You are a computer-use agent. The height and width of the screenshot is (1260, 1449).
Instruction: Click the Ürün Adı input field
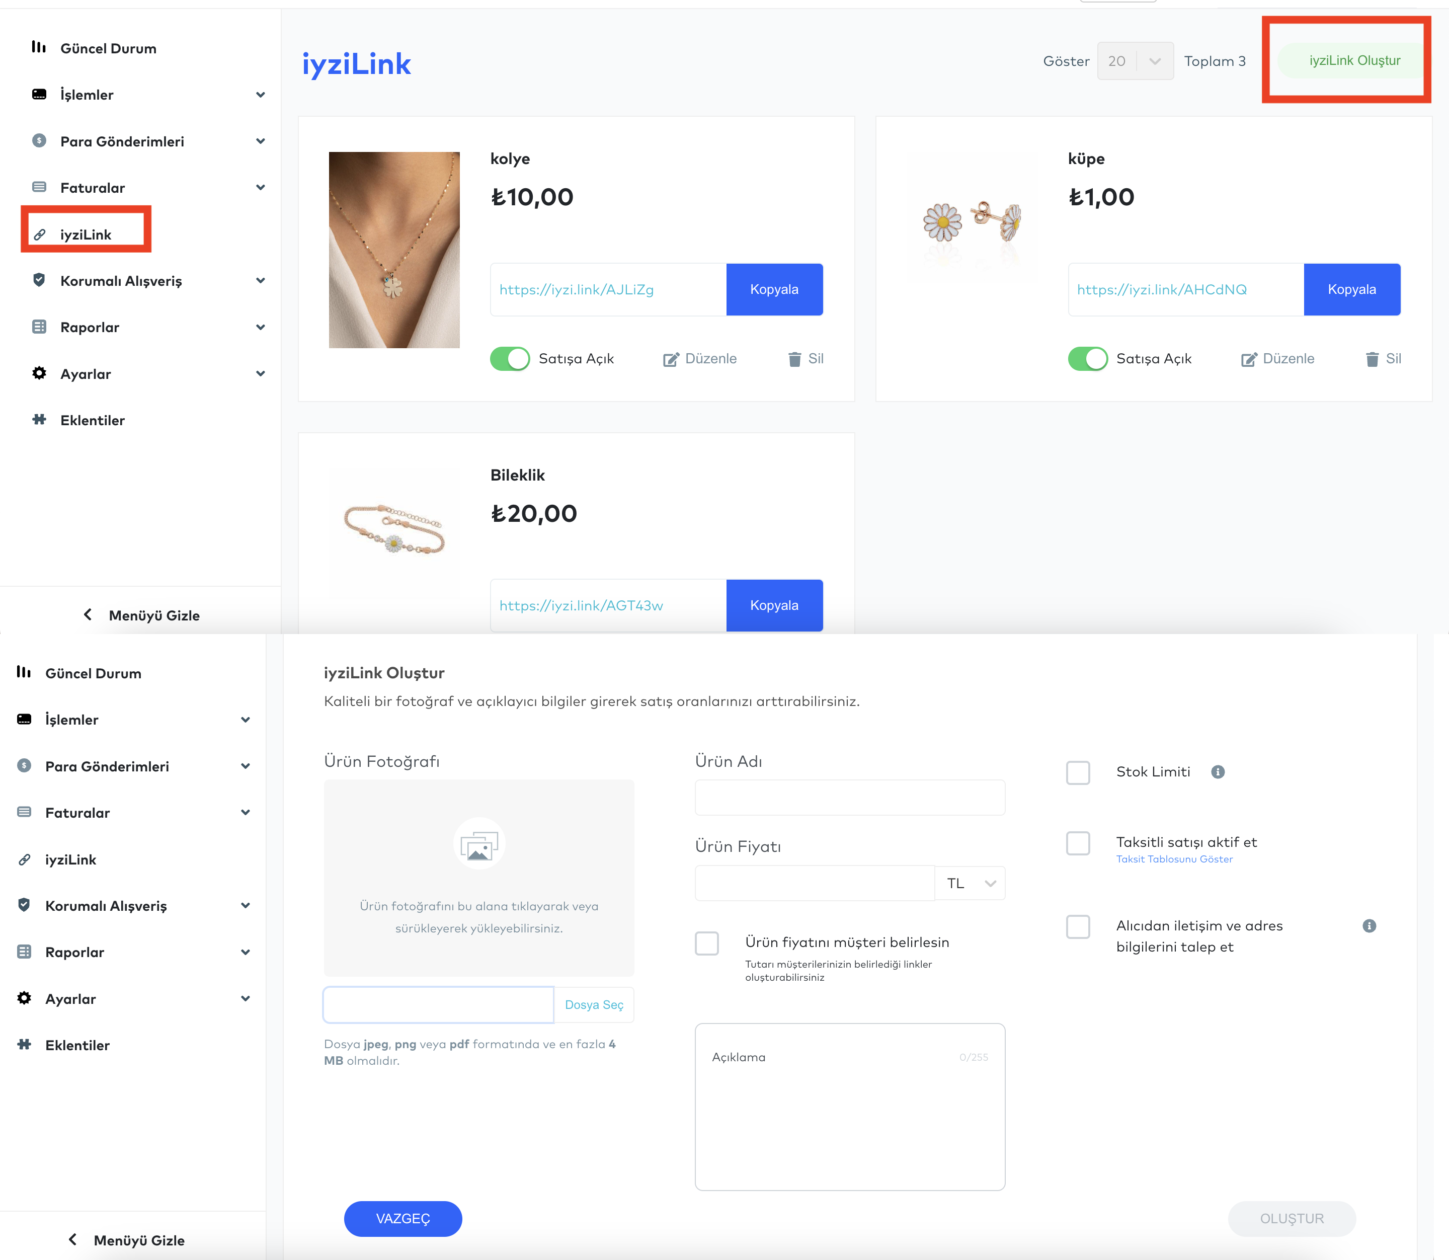pos(850,798)
